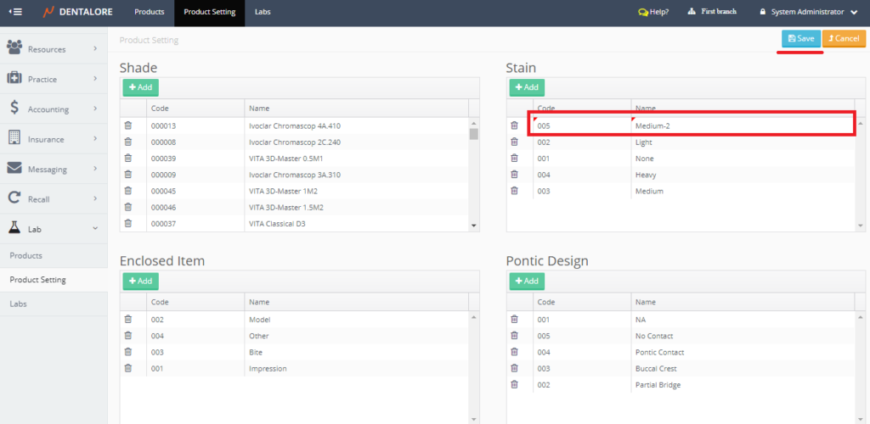Viewport: 870px width, 424px height.
Task: Save the product settings
Action: [801, 38]
